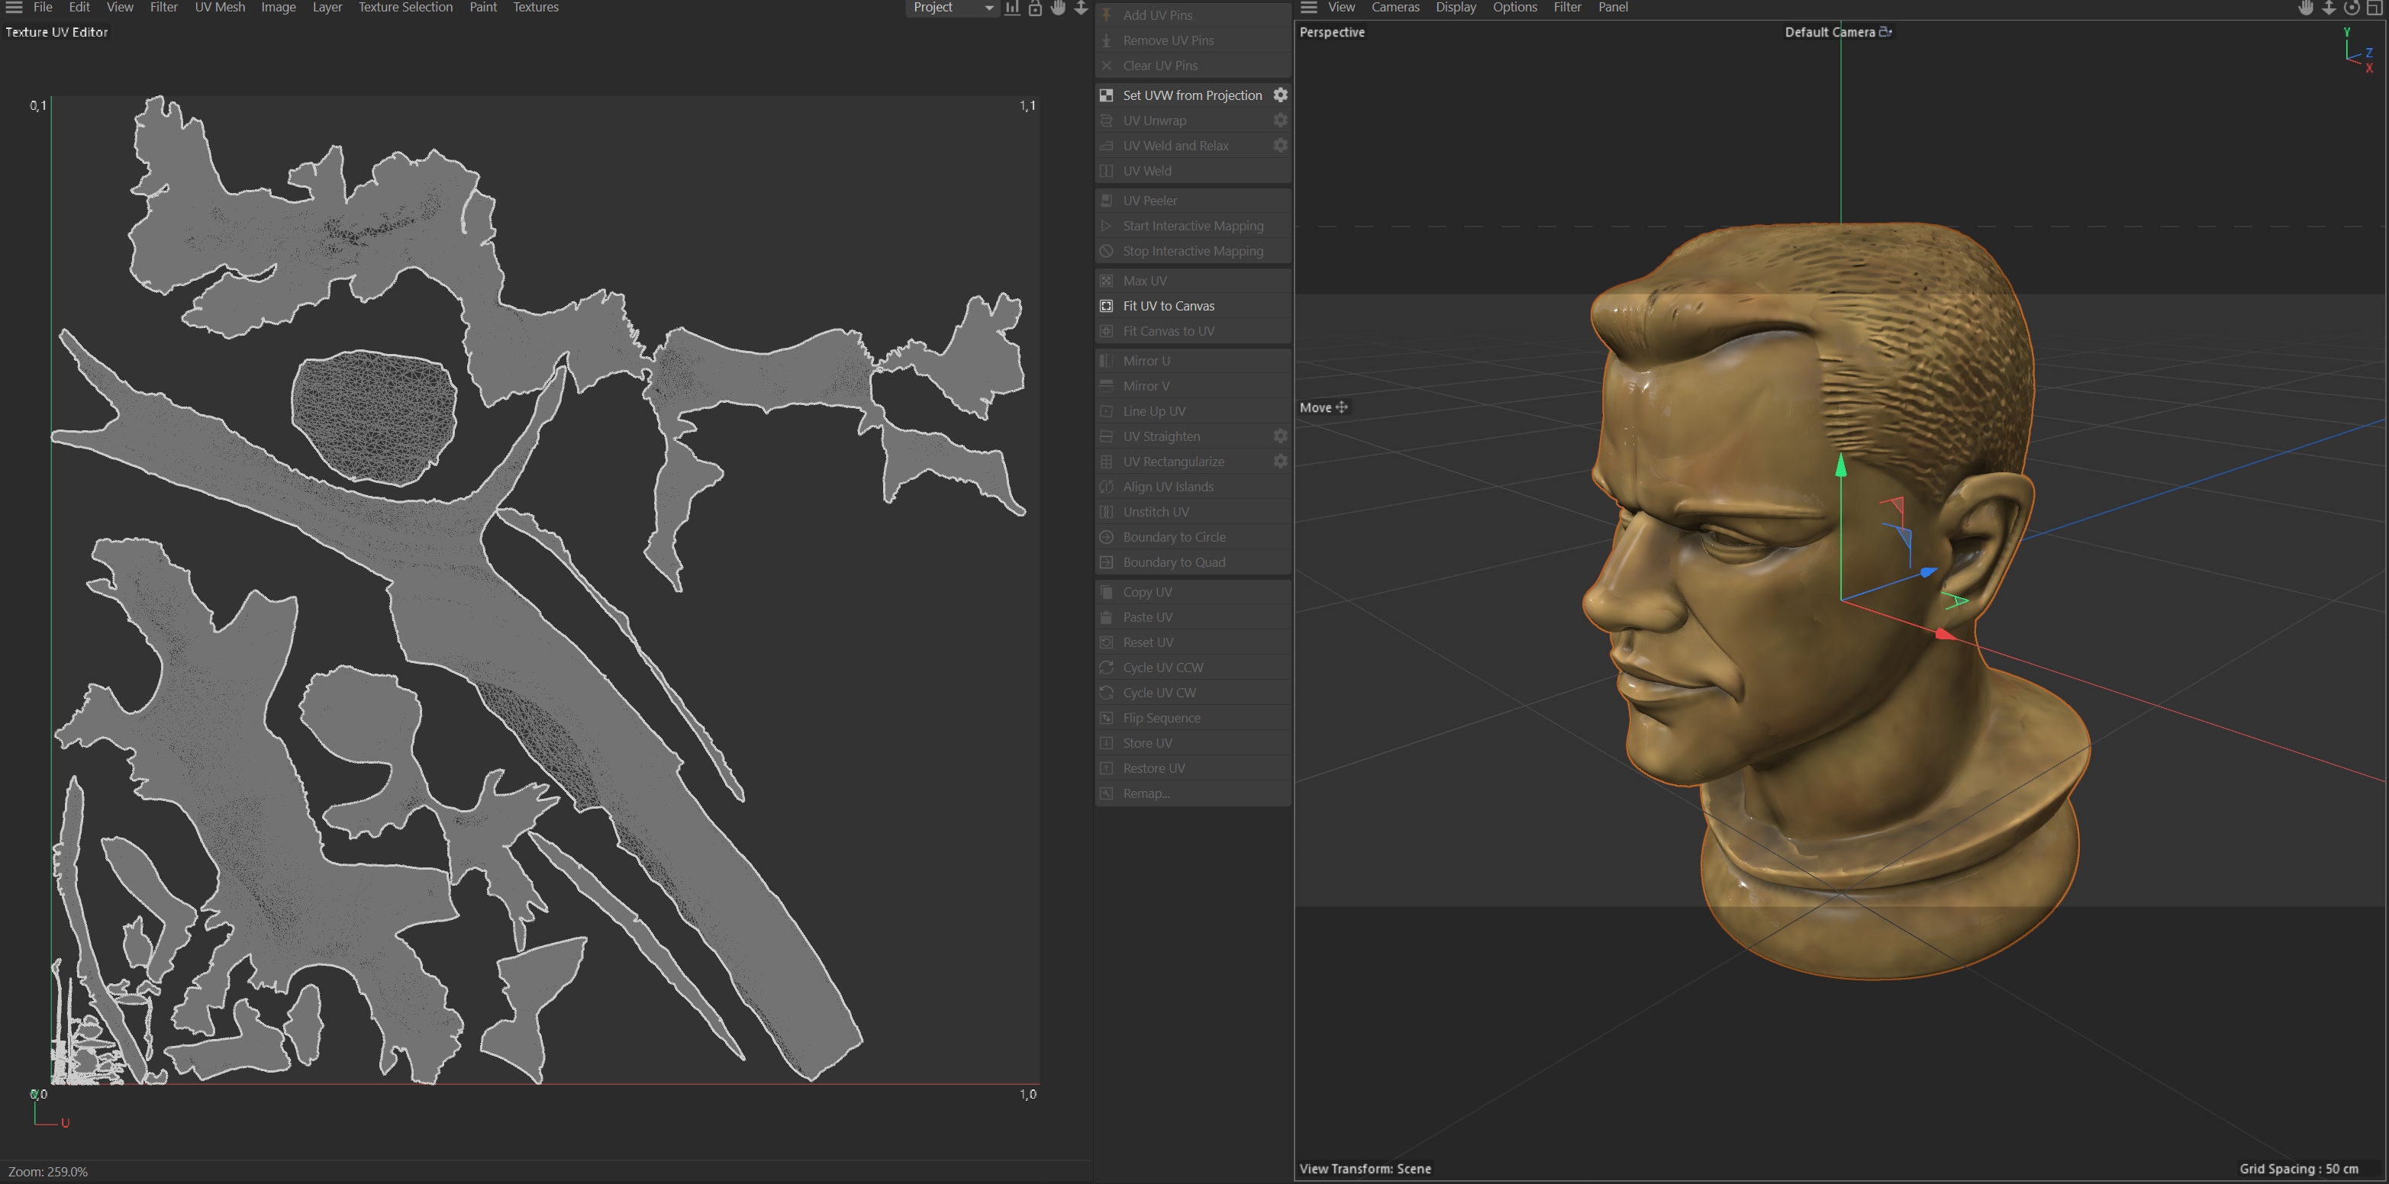The image size is (2389, 1184).
Task: Open the viewport Cameras menu
Action: [x=1394, y=8]
